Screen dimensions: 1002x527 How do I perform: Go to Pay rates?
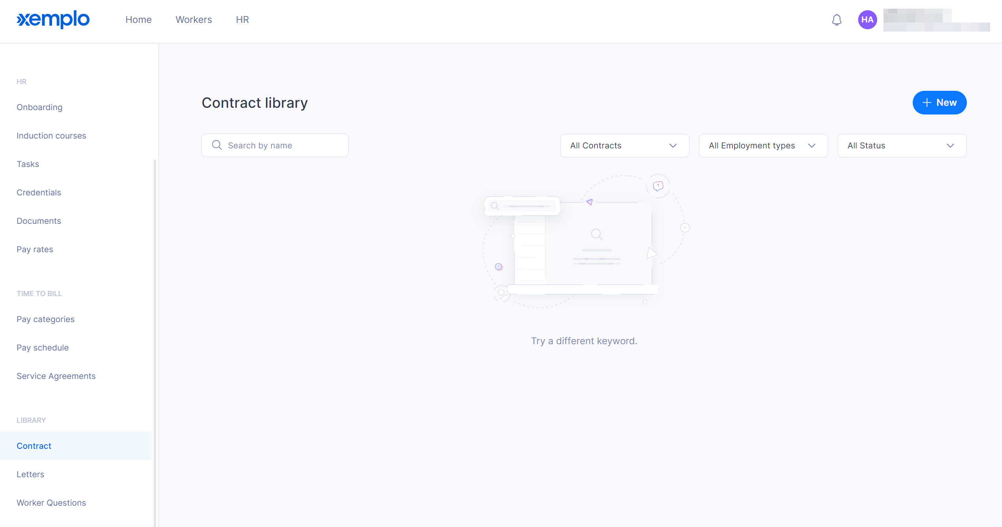(35, 249)
